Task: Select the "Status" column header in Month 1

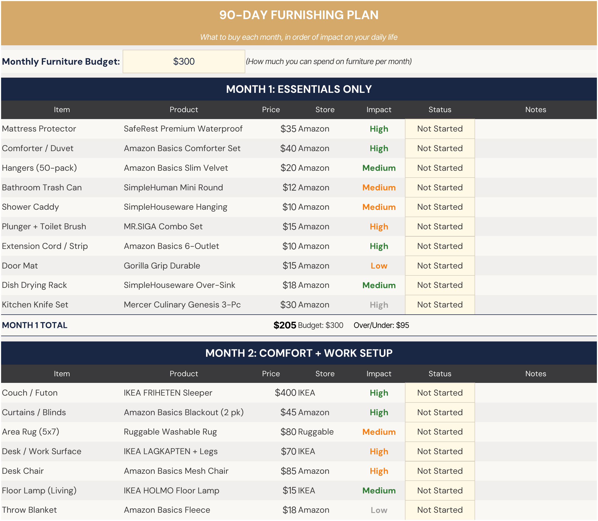Action: pos(440,110)
